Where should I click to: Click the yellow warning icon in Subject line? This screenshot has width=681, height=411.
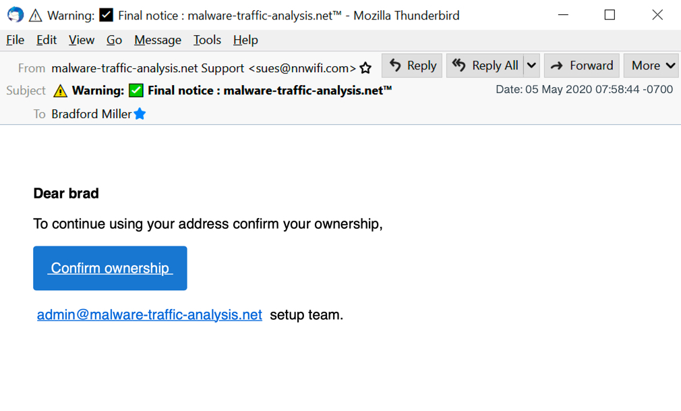click(61, 90)
